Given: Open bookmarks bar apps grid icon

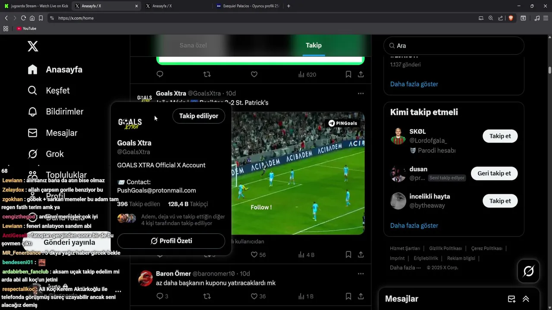Looking at the screenshot, I should [x=6, y=28].
